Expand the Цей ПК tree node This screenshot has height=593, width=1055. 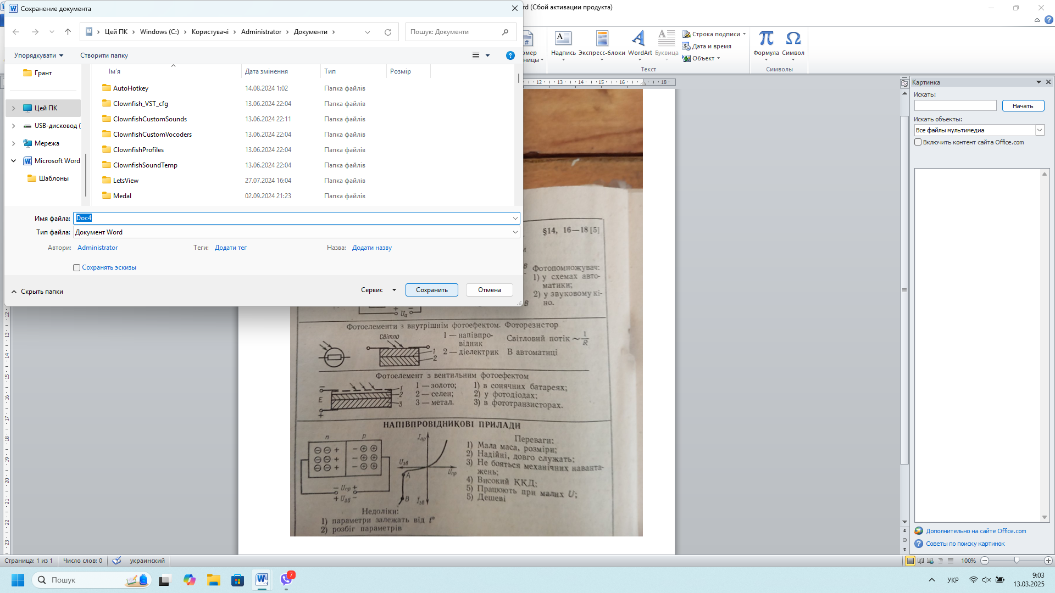pos(14,108)
